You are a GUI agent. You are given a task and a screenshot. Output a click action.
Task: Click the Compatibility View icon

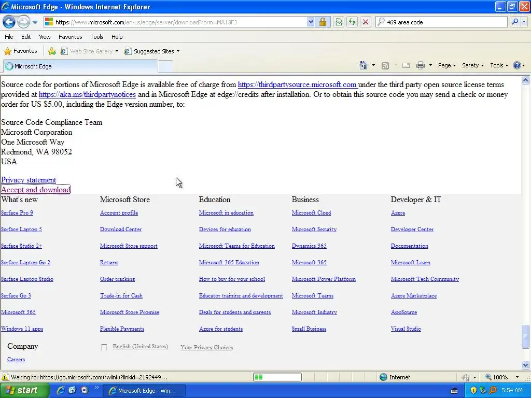coord(339,22)
